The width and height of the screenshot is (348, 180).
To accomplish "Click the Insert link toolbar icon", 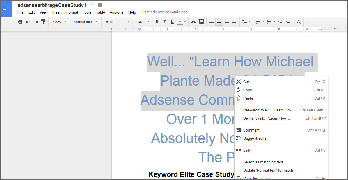I will point(193,22).
